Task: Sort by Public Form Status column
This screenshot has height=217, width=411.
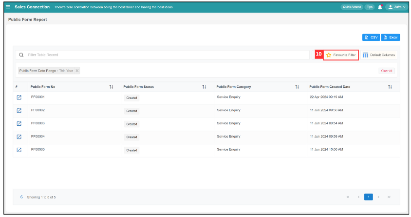Action: click(204, 87)
